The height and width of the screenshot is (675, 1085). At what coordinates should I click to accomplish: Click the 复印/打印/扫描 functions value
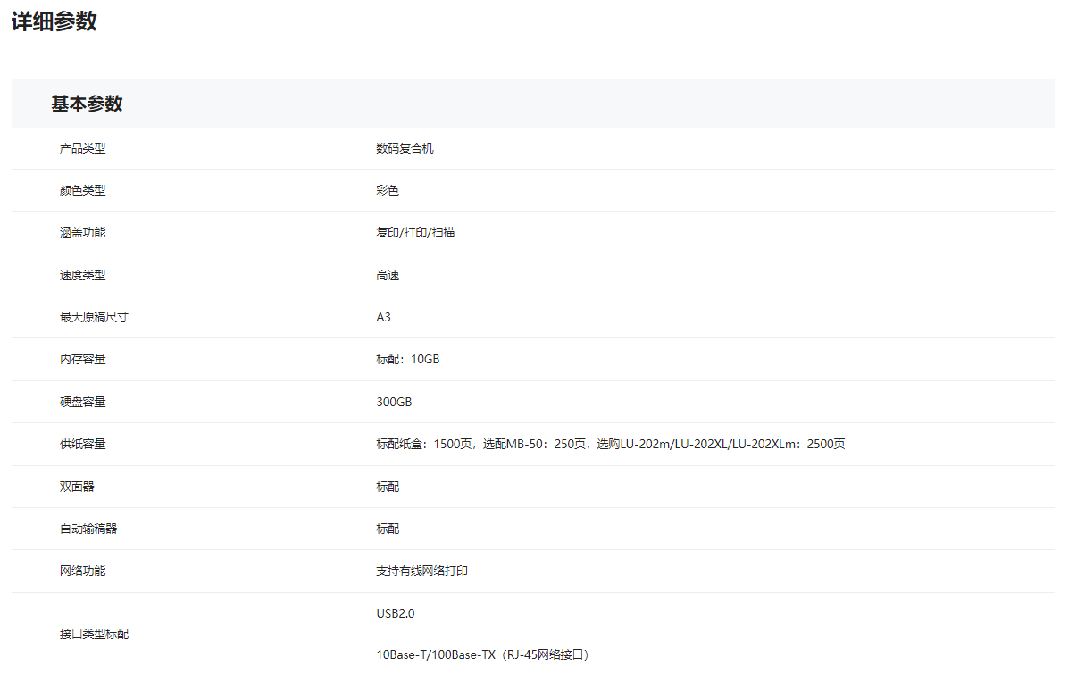(415, 232)
